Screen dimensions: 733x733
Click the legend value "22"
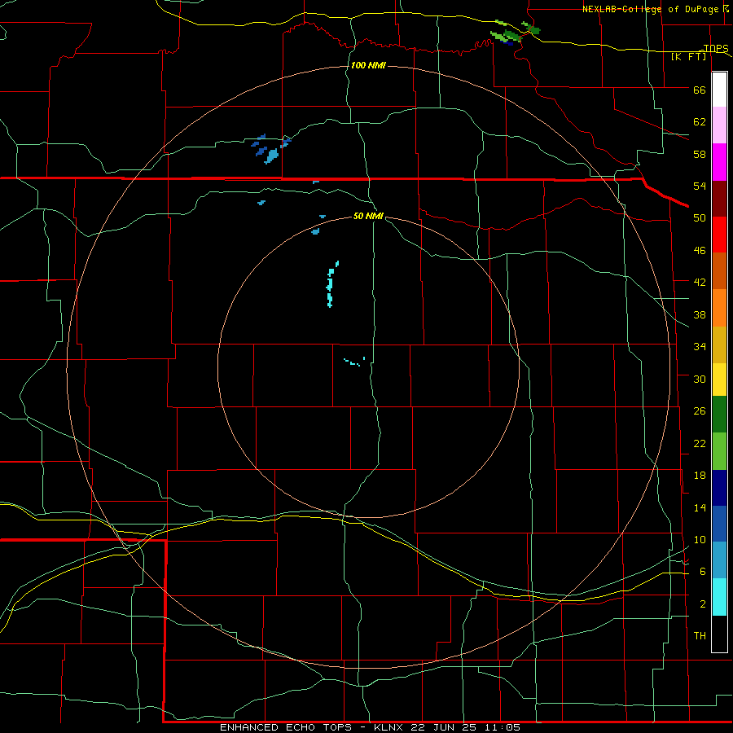tap(700, 443)
